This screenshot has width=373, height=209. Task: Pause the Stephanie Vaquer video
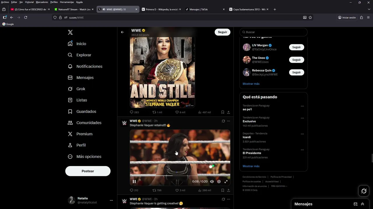click(x=134, y=181)
